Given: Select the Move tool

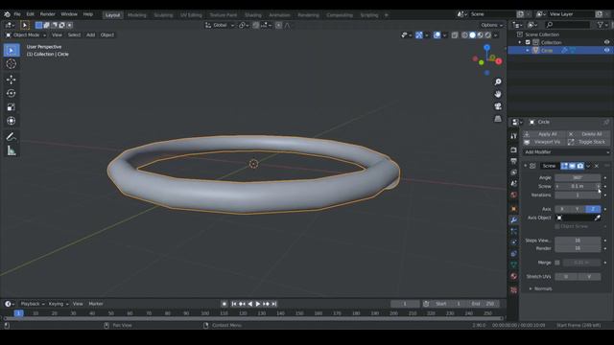Looking at the screenshot, I should 11,80.
